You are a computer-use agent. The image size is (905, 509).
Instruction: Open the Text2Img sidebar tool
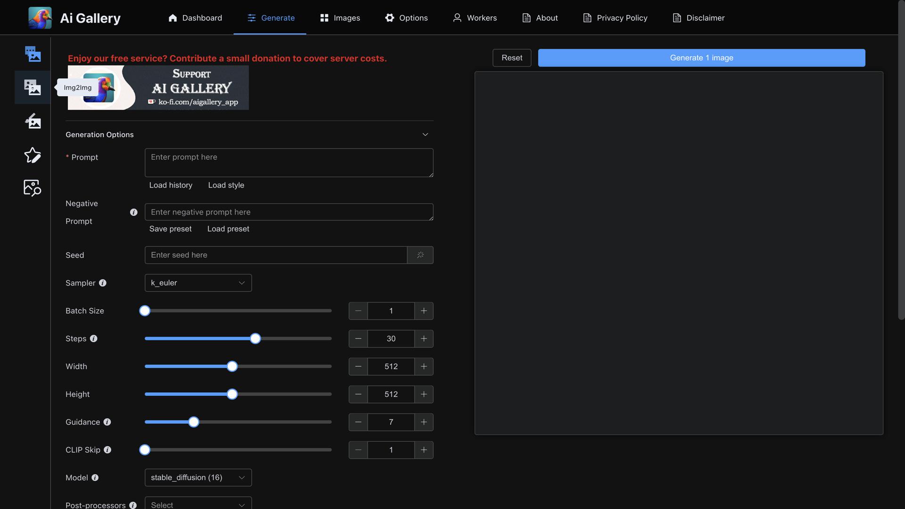33,54
